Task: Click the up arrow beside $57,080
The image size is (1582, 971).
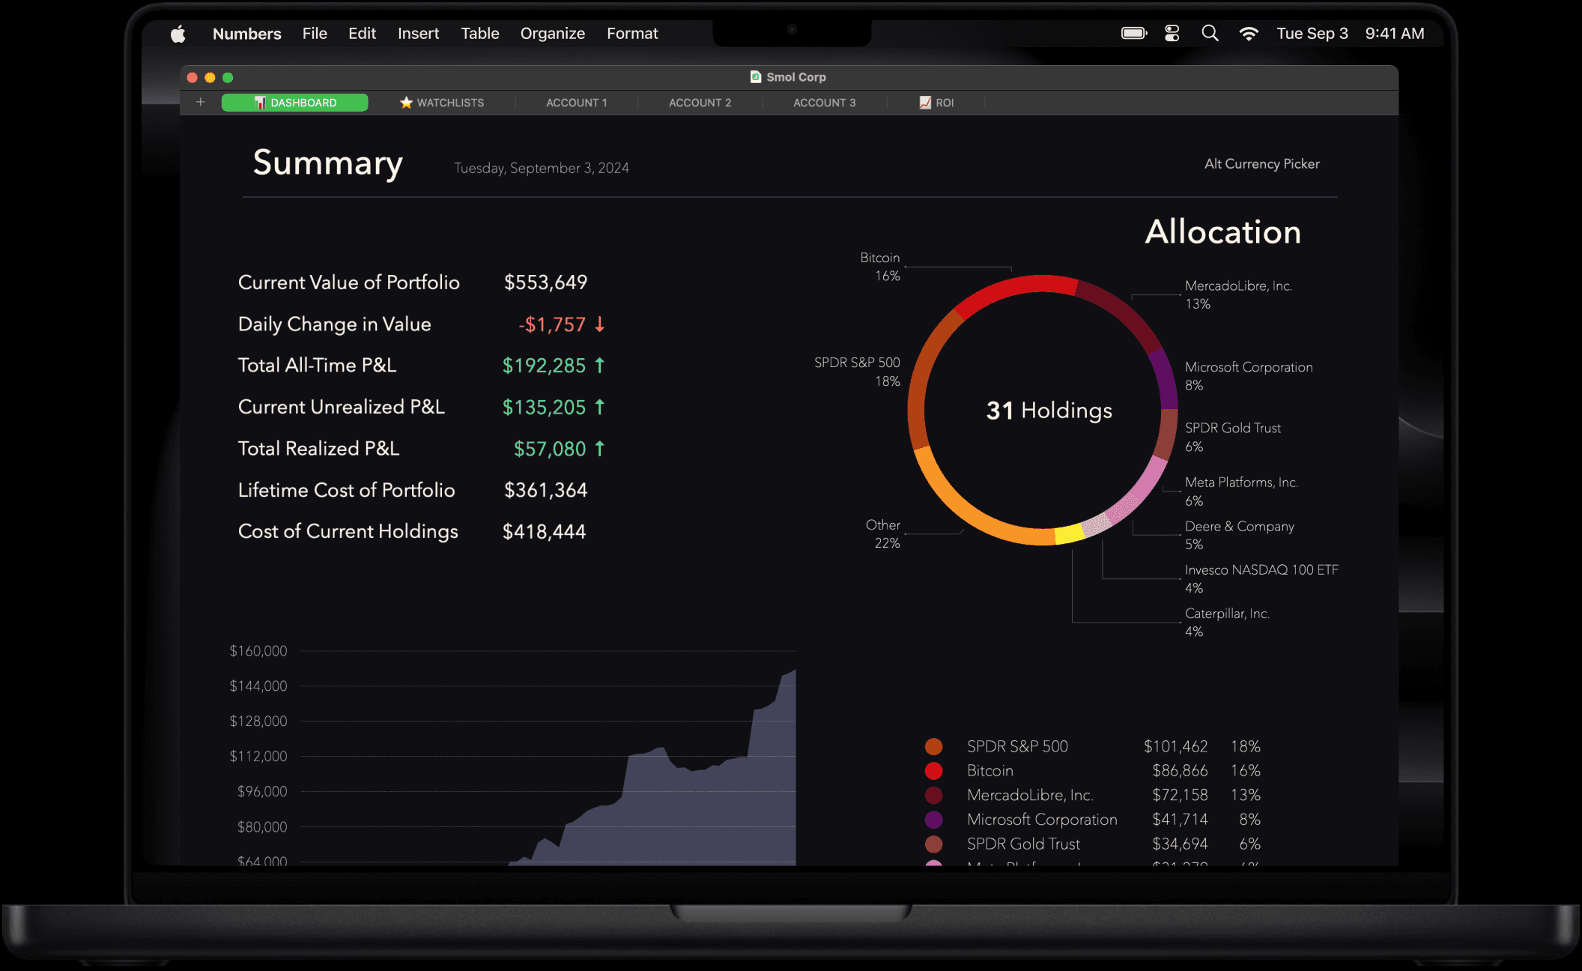Action: coord(599,448)
